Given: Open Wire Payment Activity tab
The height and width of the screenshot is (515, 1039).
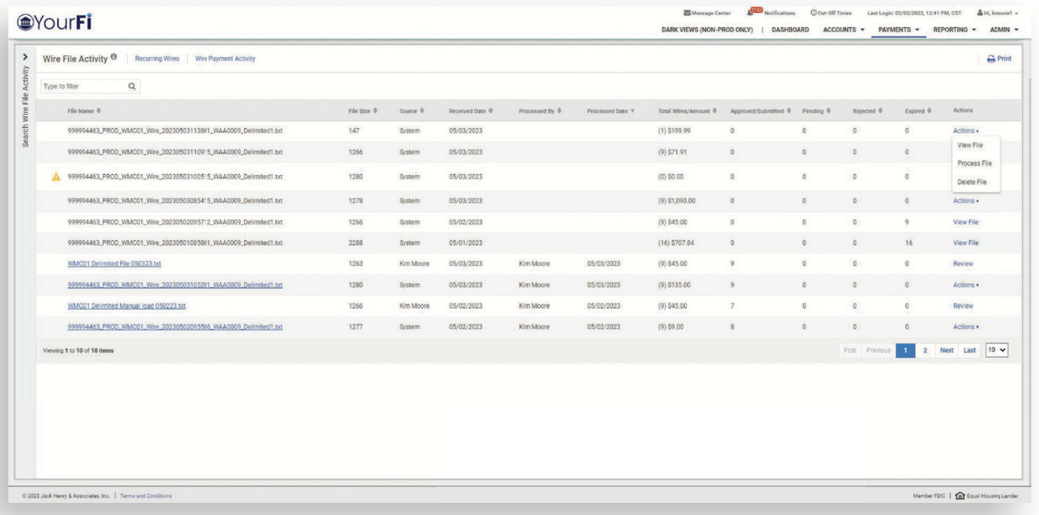Looking at the screenshot, I should point(225,59).
